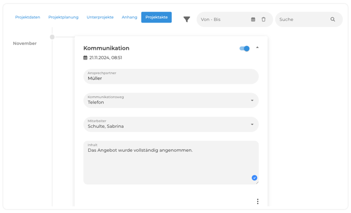Click the Ansprechpartner input field
The width and height of the screenshot is (351, 213).
click(x=171, y=76)
